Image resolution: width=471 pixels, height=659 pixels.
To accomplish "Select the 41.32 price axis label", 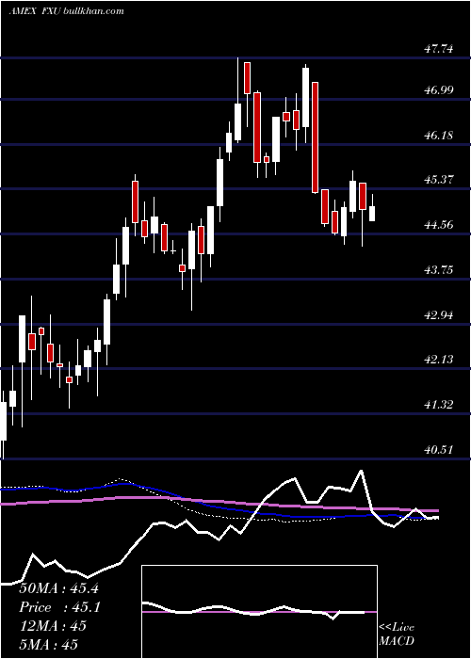I will tap(439, 405).
